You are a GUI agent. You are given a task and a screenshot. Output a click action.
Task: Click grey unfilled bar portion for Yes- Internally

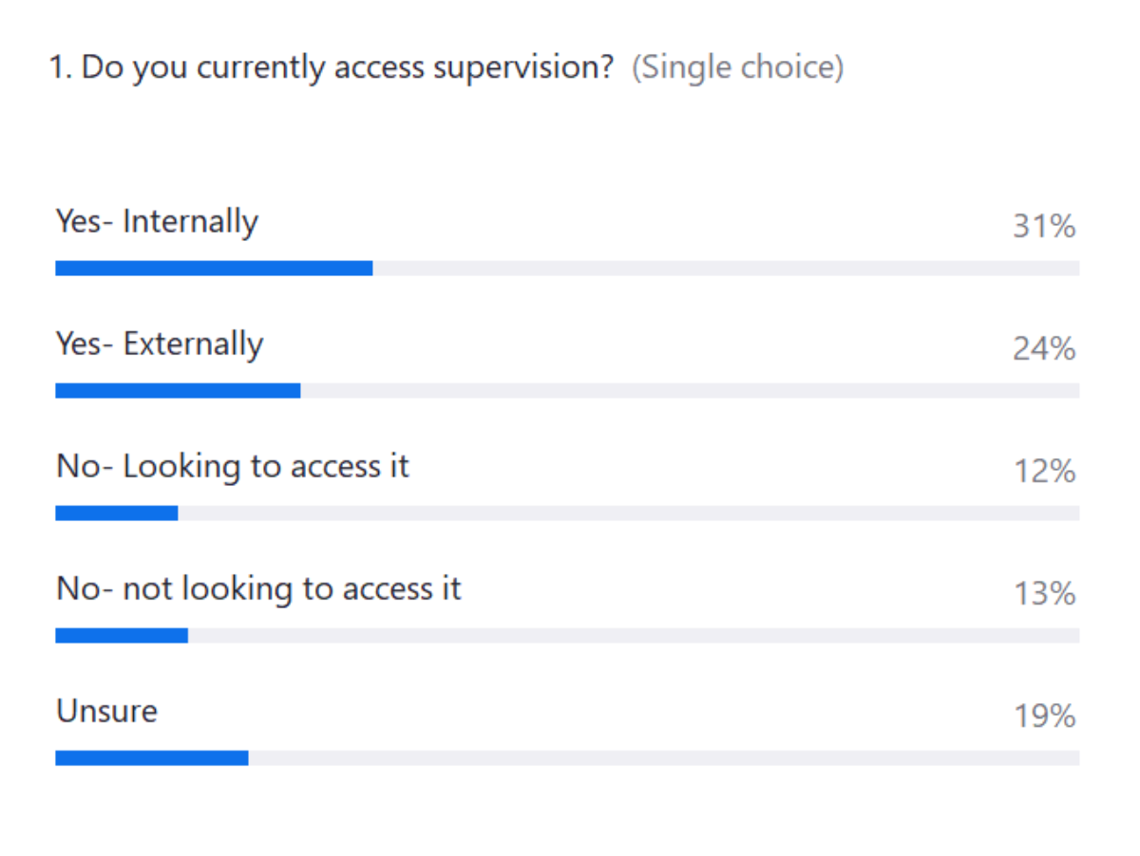pyautogui.click(x=726, y=269)
